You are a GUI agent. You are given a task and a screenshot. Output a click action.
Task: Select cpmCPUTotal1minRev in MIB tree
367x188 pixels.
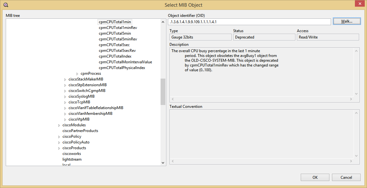coord(118,28)
